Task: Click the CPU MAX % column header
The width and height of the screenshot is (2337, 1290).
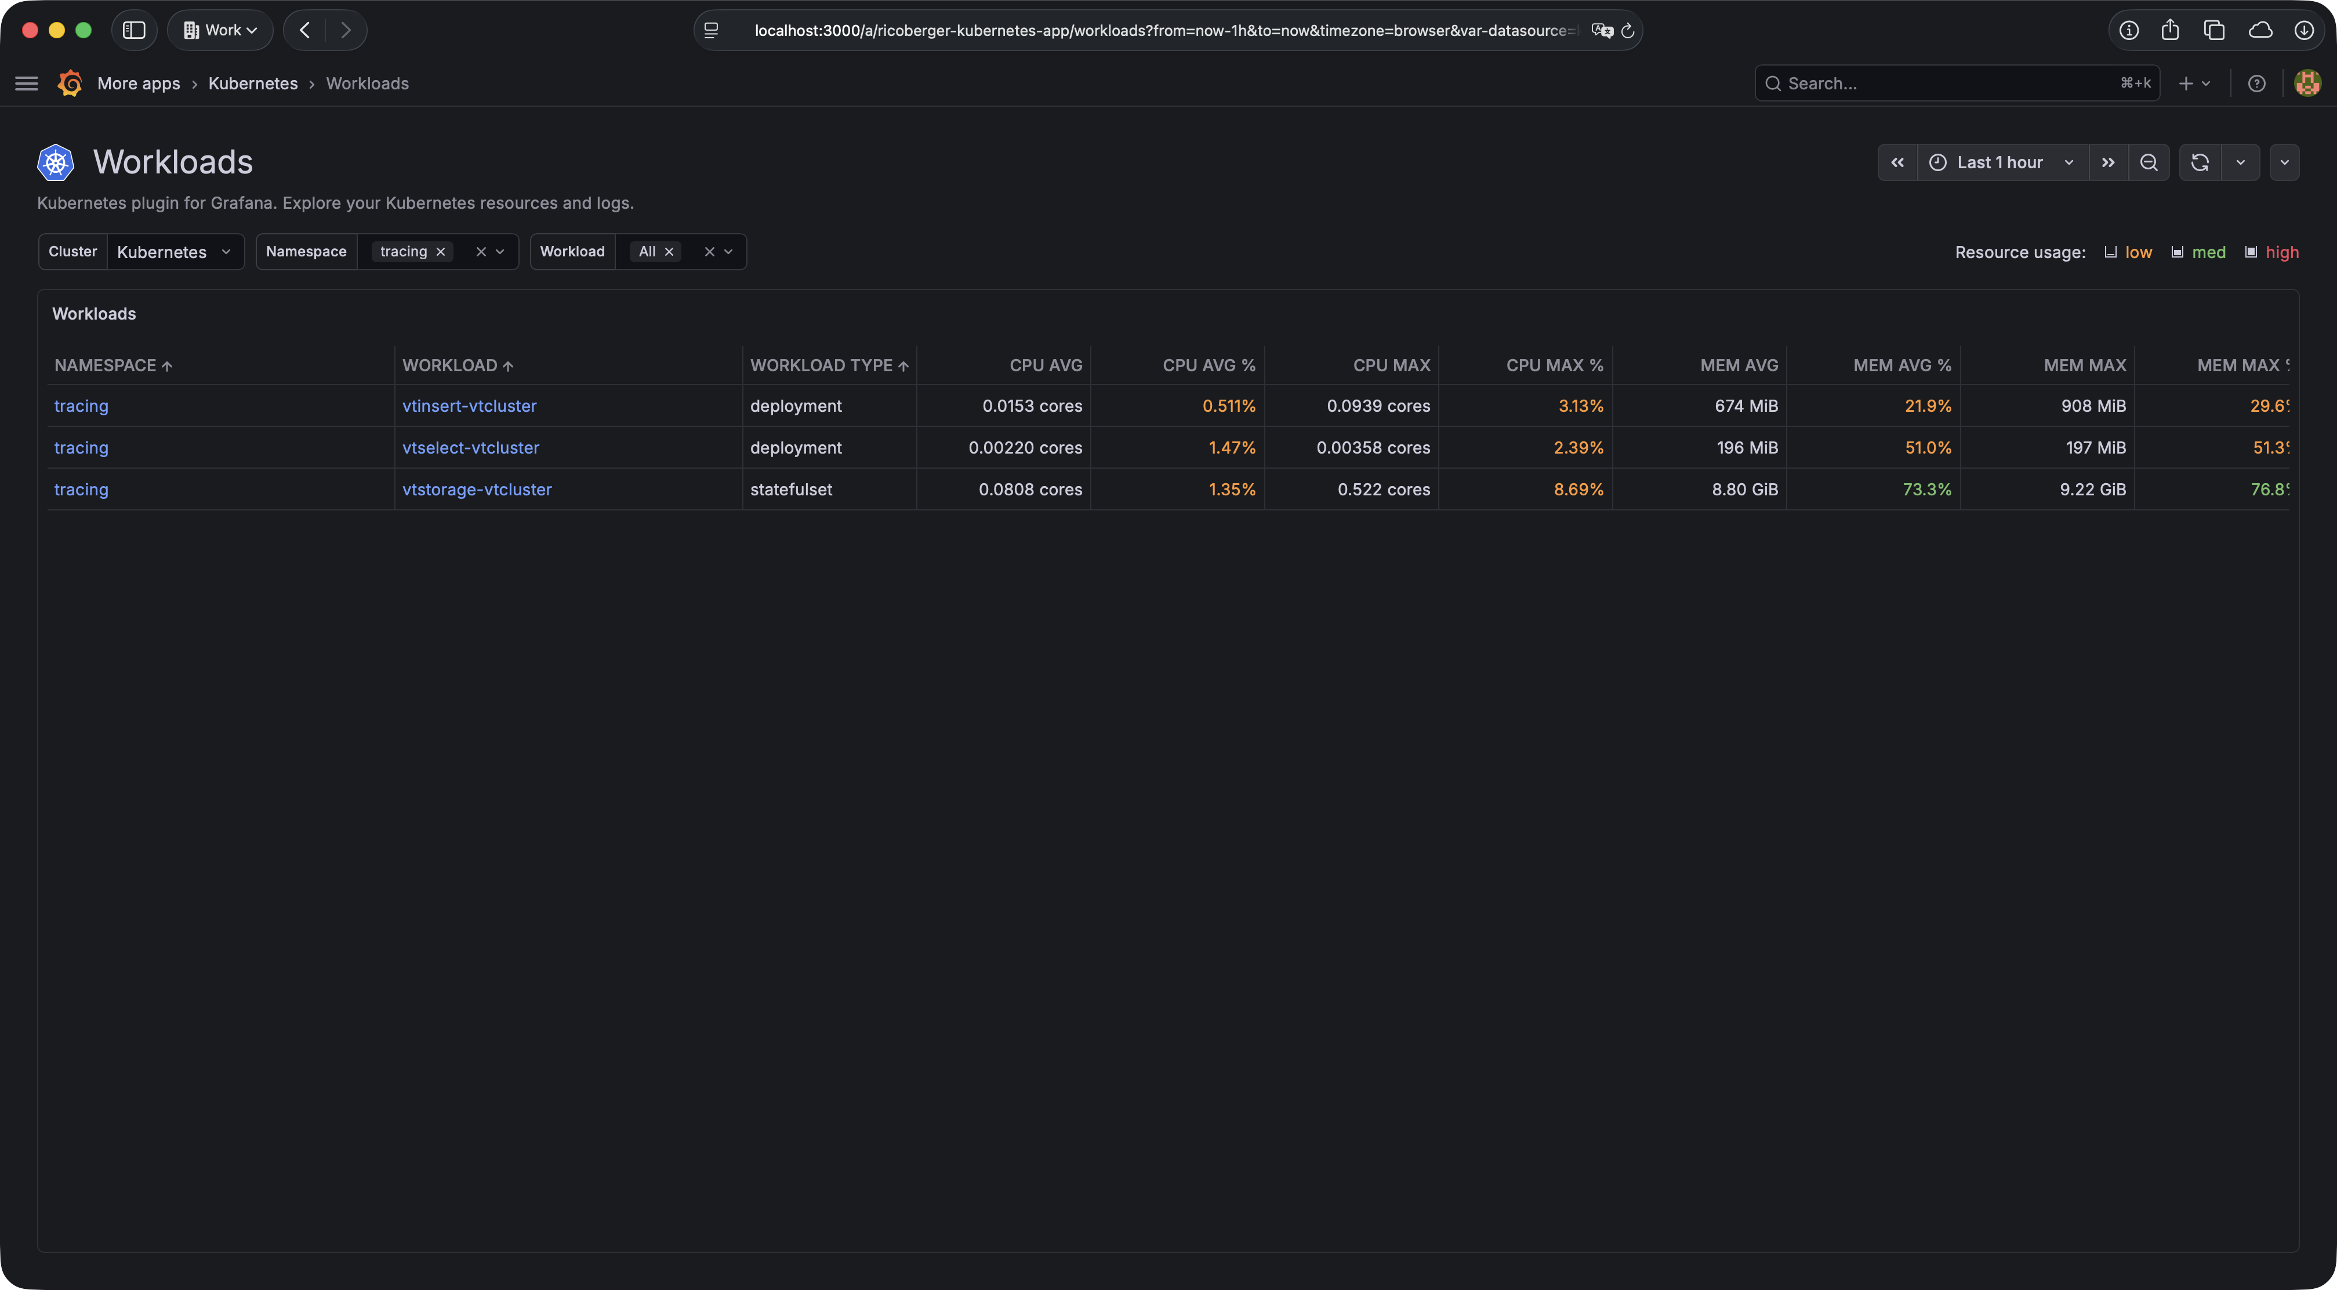Action: (x=1555, y=365)
